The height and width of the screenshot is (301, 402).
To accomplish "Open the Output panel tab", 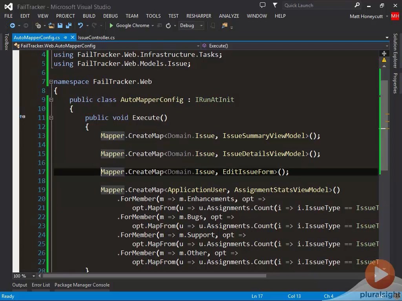I will point(20,285).
